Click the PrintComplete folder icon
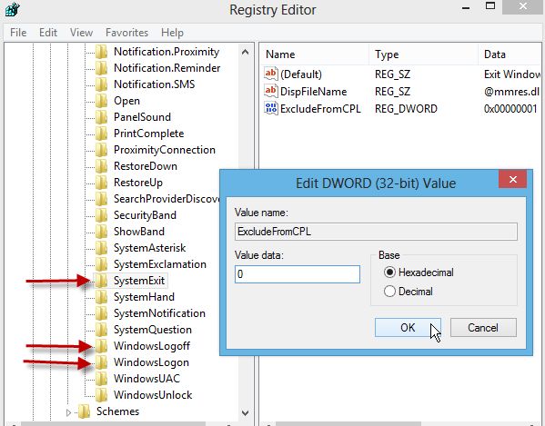This screenshot has width=545, height=426. 102,134
